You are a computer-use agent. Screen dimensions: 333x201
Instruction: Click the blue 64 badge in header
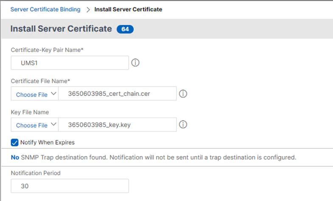coord(125,29)
